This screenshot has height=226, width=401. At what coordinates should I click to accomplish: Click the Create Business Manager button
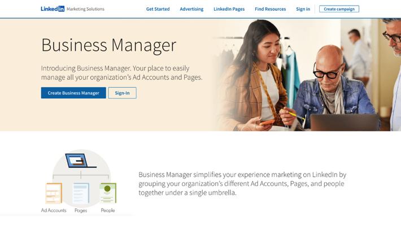[73, 93]
